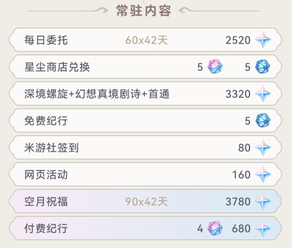The width and height of the screenshot is (292, 248).
Task: Click the primogem icon beside 680
Action: pyautogui.click(x=263, y=228)
